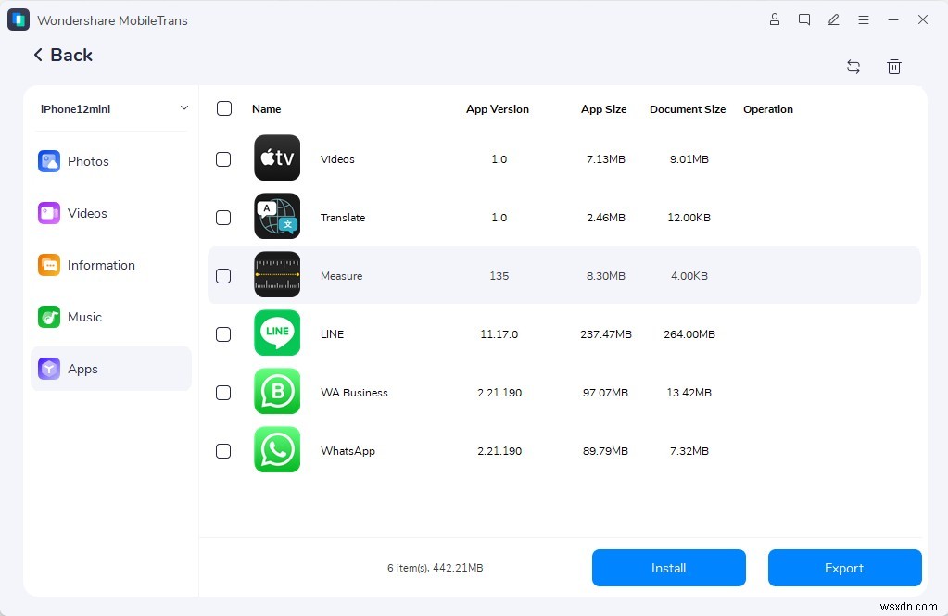This screenshot has height=616, width=948.
Task: Select the pencil edit icon
Action: pos(833,19)
